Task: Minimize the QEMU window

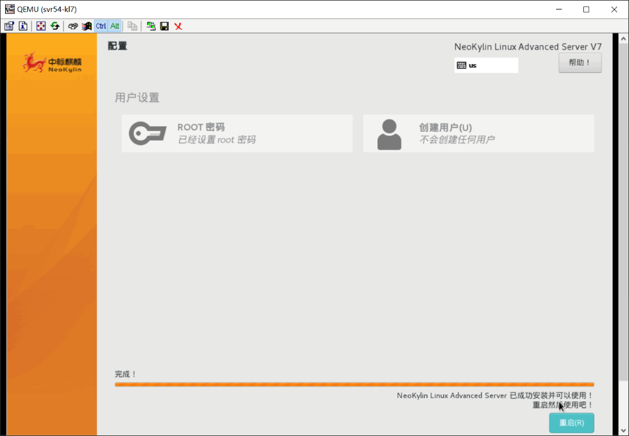Action: click(x=559, y=10)
